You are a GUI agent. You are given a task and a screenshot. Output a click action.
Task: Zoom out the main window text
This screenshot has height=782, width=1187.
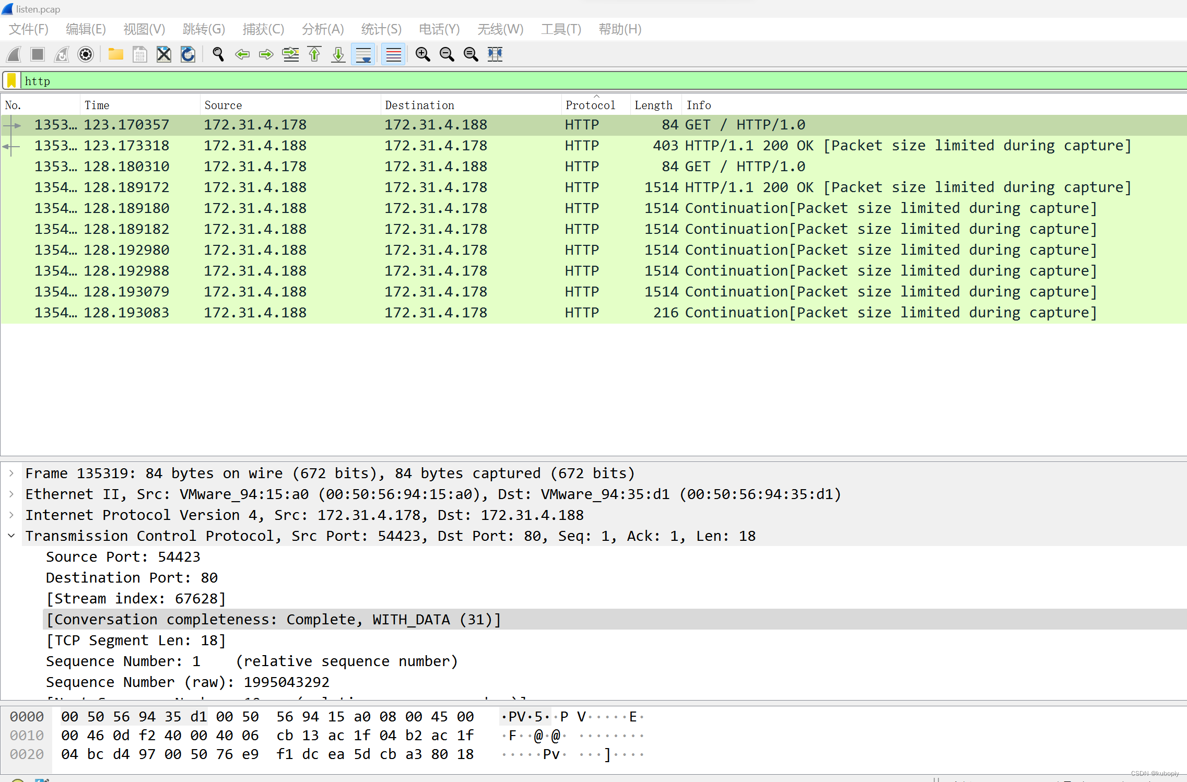tap(446, 54)
